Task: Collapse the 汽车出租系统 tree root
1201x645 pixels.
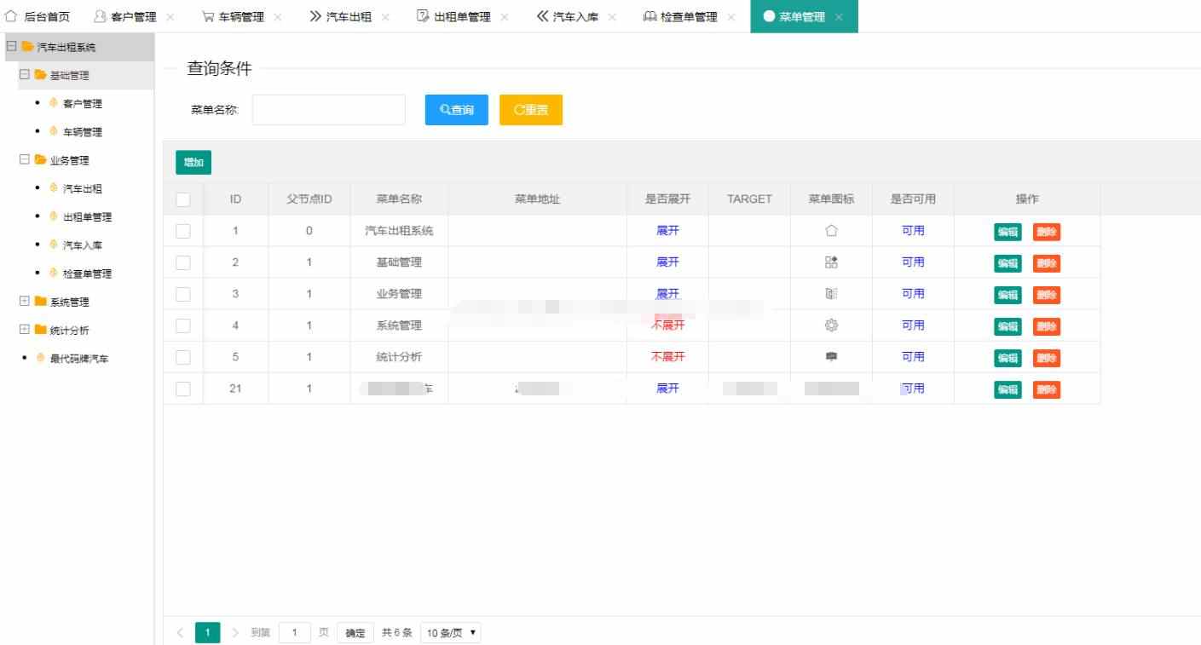Action: point(11,46)
